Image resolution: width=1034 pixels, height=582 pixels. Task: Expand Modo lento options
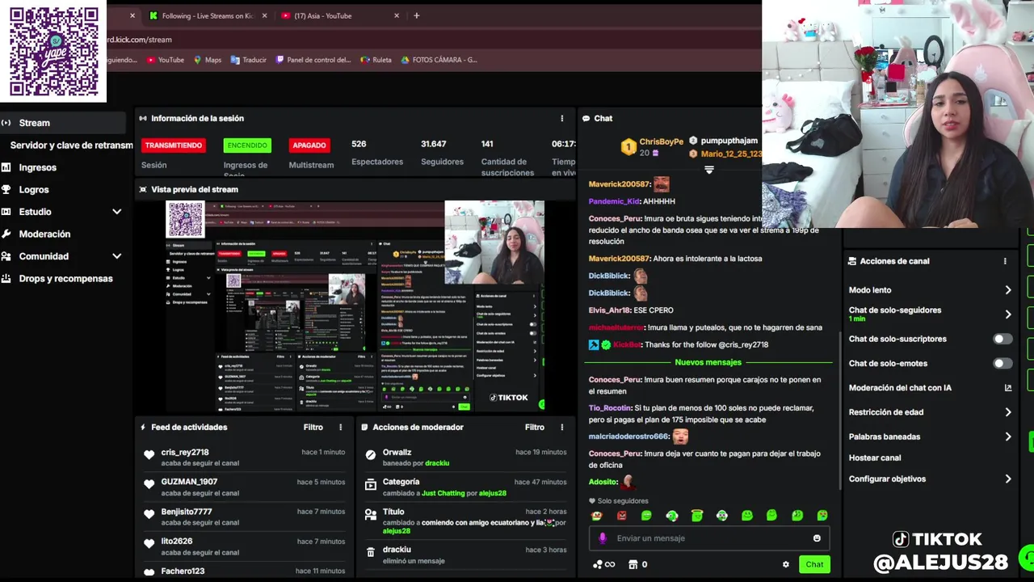1008,290
